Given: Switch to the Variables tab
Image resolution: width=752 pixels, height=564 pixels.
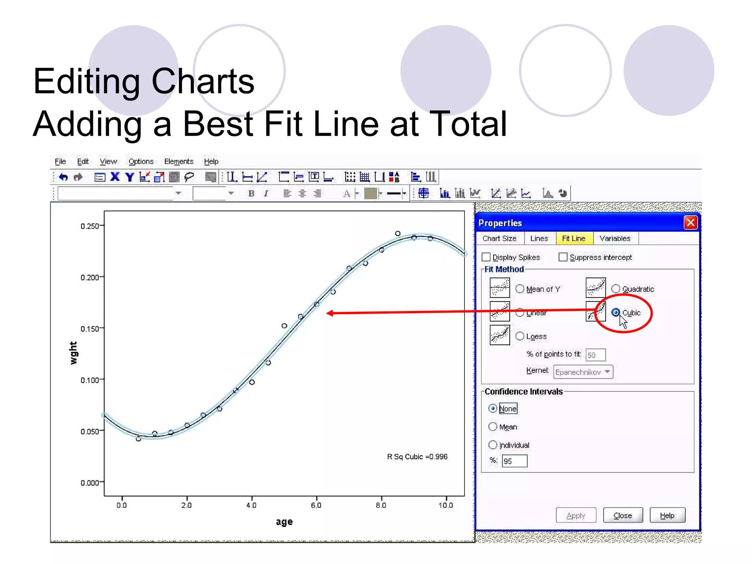Looking at the screenshot, I should [615, 238].
